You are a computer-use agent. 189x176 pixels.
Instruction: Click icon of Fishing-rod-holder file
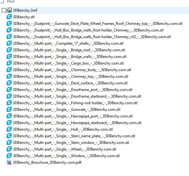click(9, 103)
